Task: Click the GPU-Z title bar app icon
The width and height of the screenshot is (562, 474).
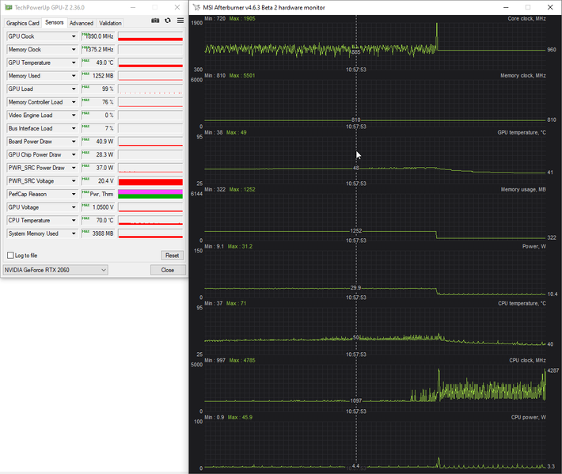Action: [x=8, y=7]
